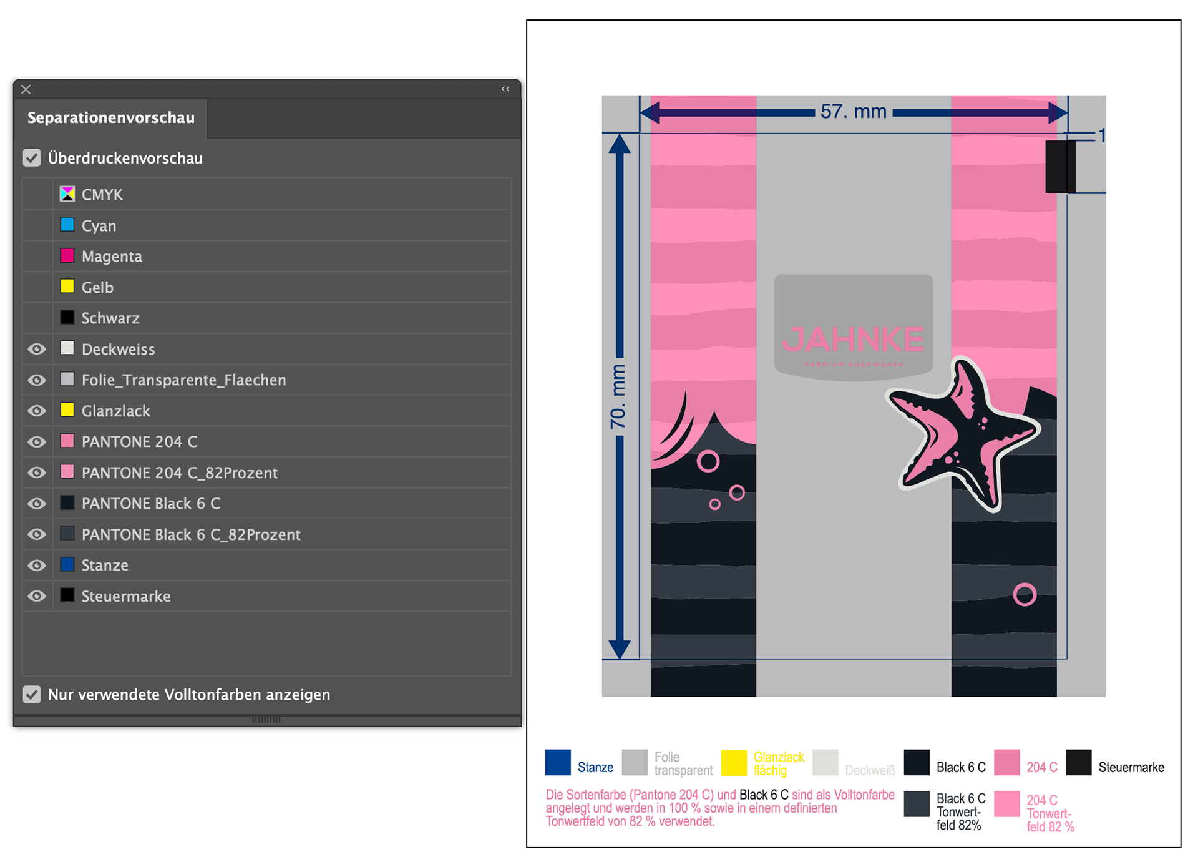This screenshot has width=1198, height=867.
Task: Click the Cyan color swatch
Action: tap(67, 225)
